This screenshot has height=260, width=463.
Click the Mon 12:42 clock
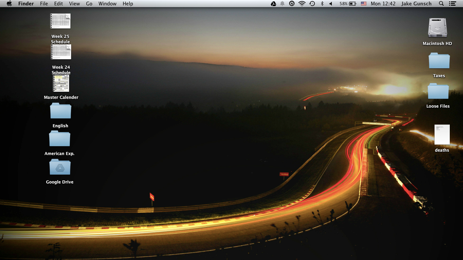383,4
